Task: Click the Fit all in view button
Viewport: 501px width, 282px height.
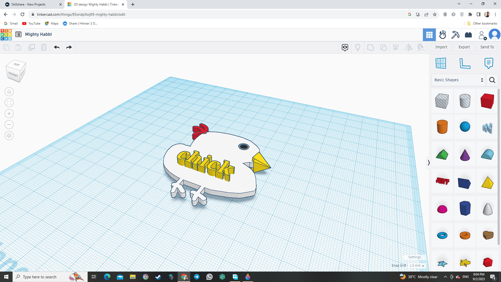Action: tap(9, 103)
